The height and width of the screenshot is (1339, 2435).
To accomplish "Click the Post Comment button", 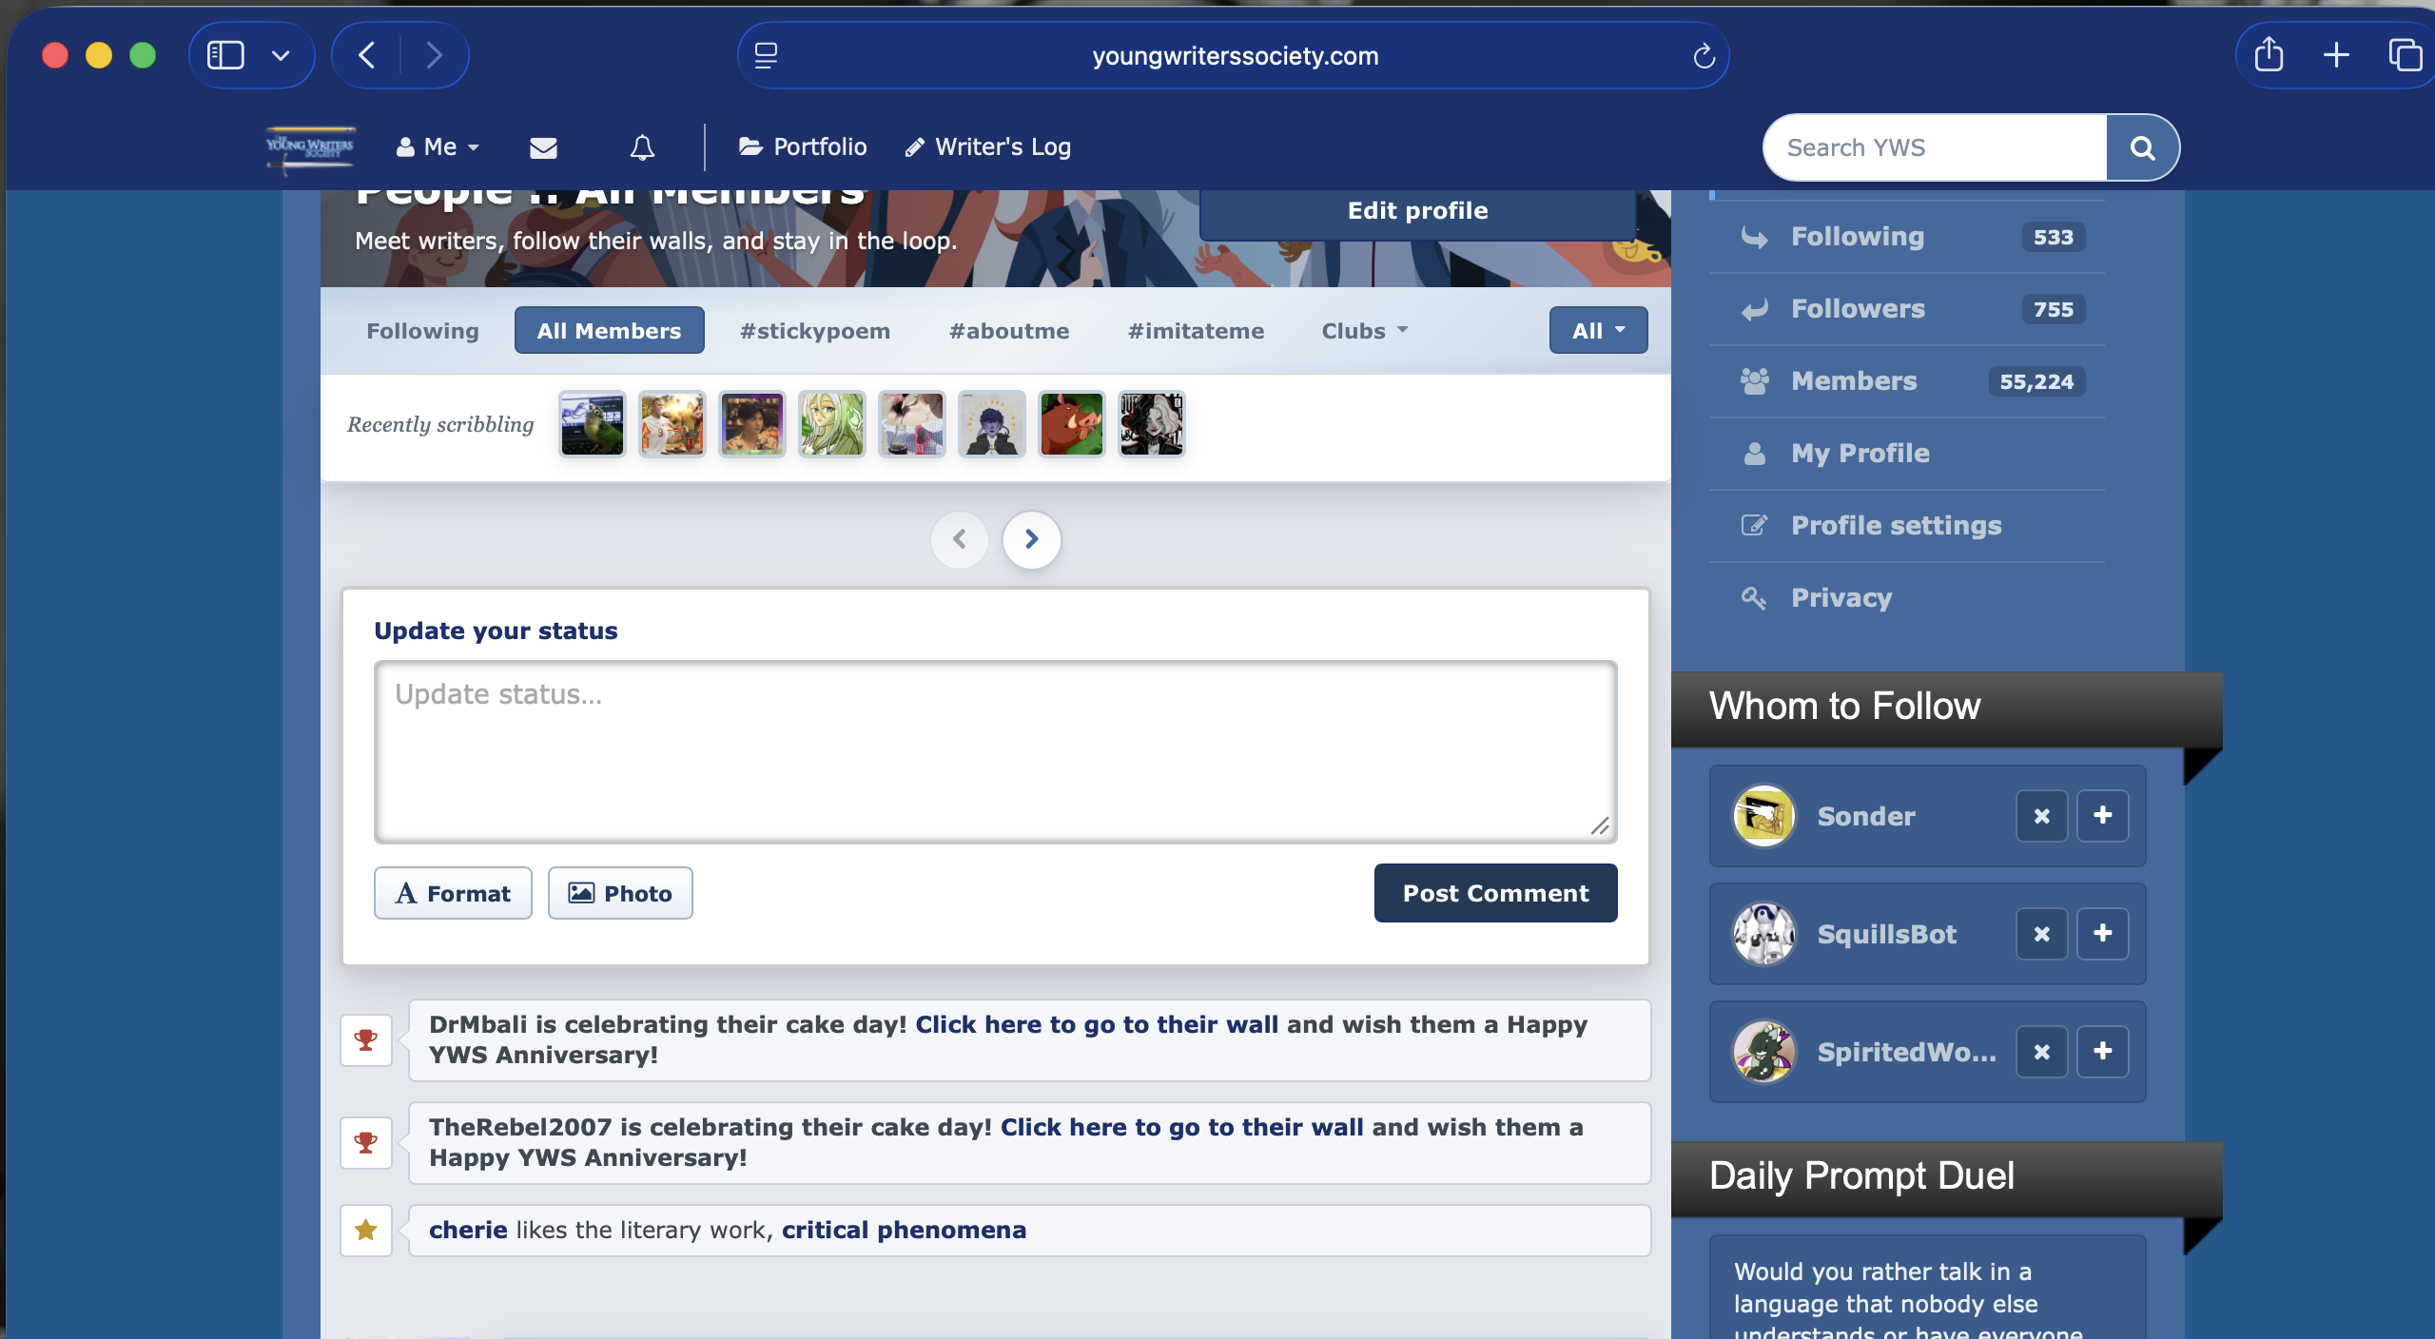I will point(1495,893).
